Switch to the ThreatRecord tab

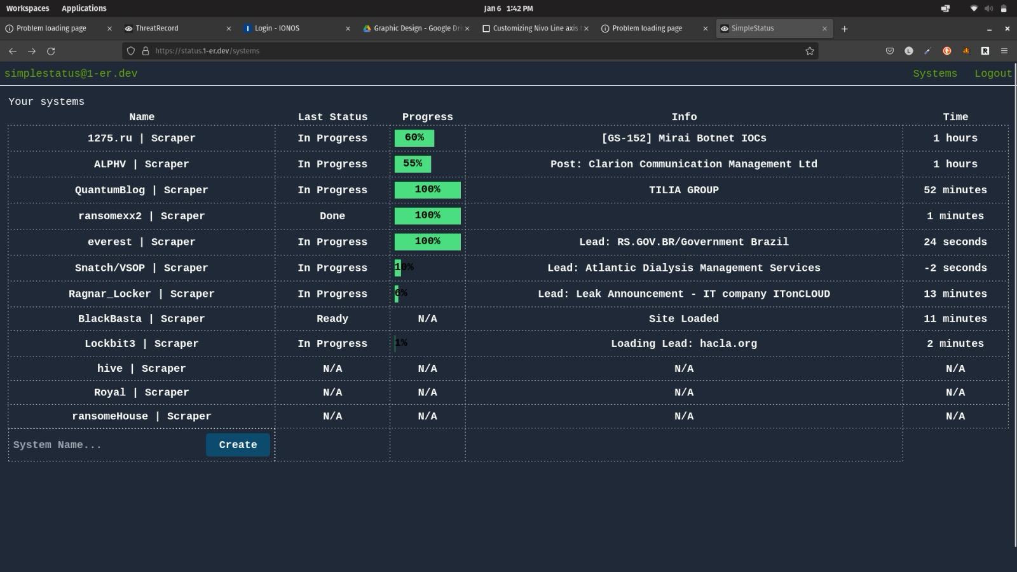coord(178,29)
